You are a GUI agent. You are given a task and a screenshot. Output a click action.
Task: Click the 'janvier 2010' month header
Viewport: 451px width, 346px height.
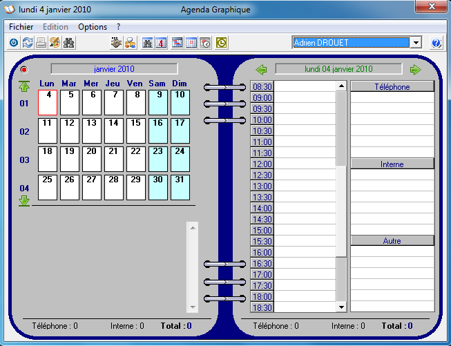click(x=114, y=69)
